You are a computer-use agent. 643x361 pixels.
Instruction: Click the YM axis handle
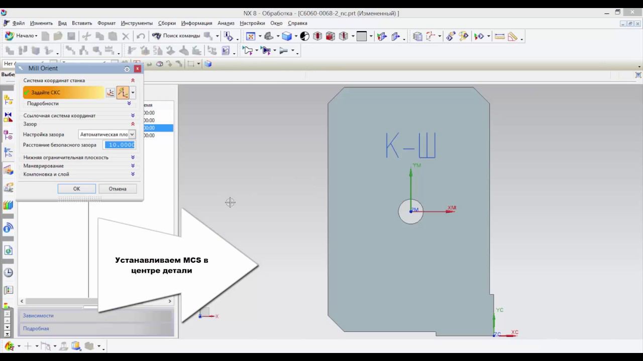[x=411, y=172]
